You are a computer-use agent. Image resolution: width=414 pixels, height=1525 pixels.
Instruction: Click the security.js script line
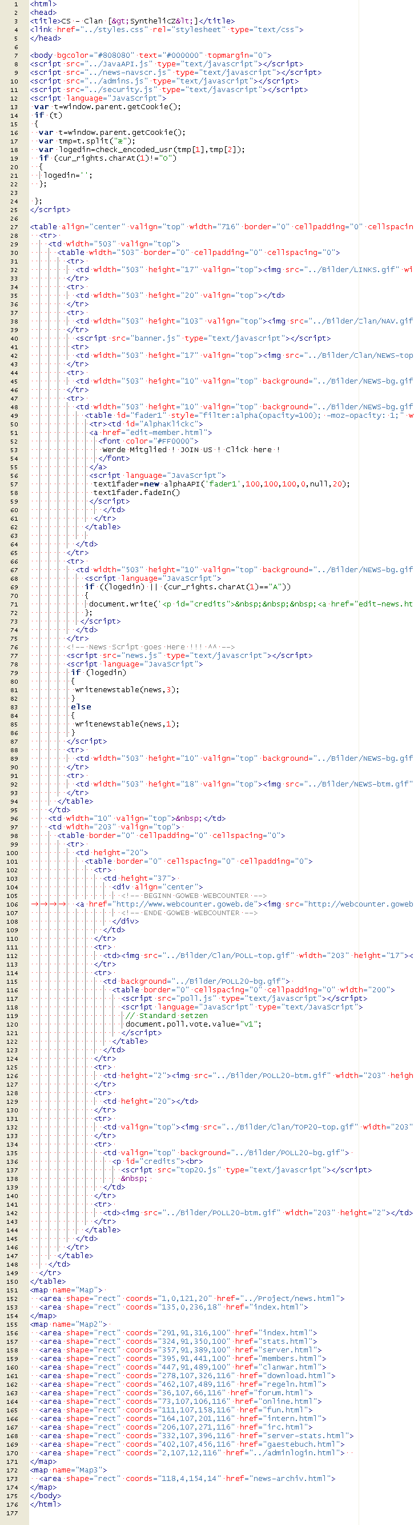click(168, 90)
